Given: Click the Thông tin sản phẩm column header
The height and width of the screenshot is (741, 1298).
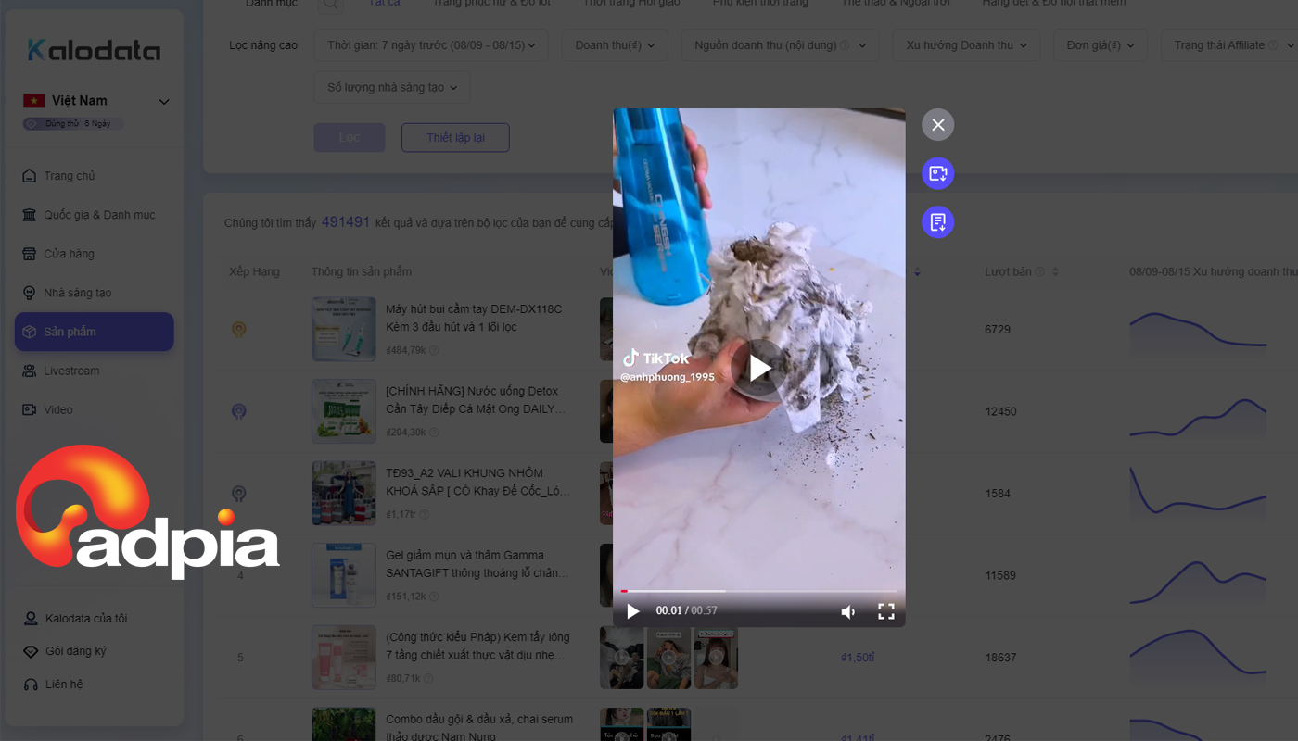Looking at the screenshot, I should coord(362,272).
